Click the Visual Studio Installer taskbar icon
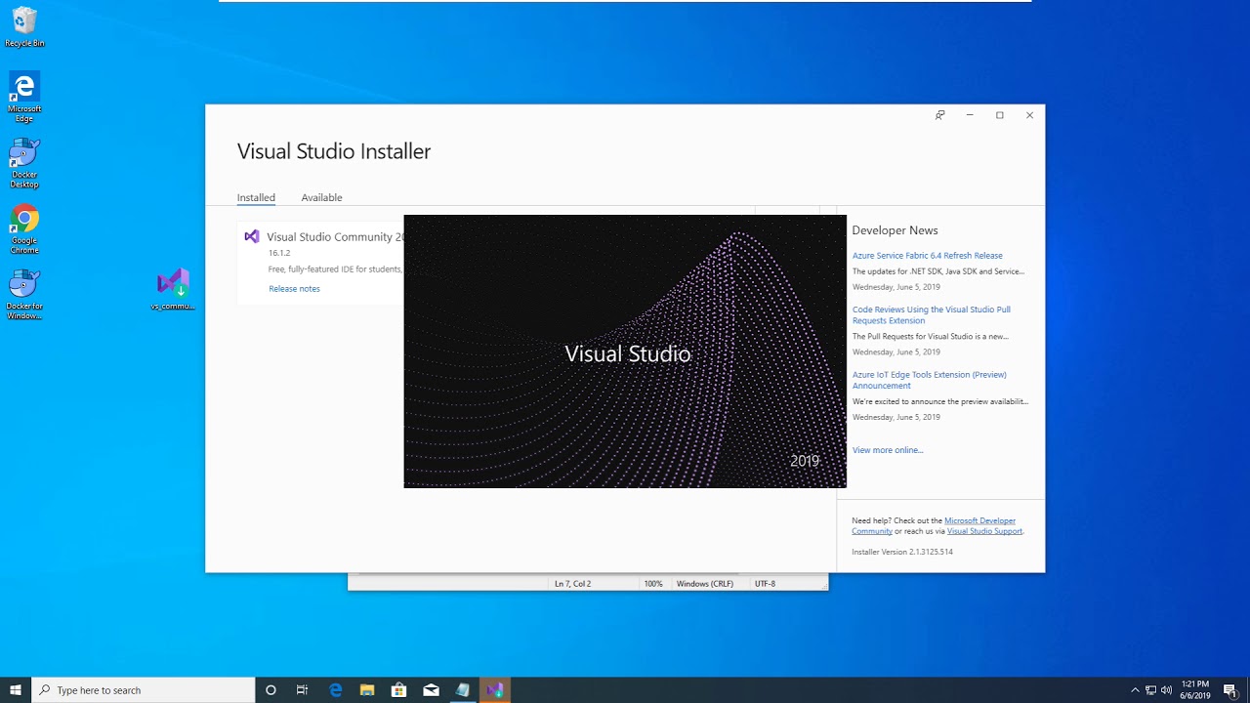This screenshot has width=1250, height=703. pyautogui.click(x=495, y=690)
